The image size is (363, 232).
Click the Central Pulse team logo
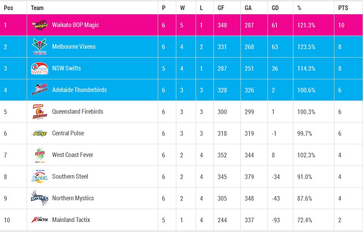pyautogui.click(x=39, y=133)
